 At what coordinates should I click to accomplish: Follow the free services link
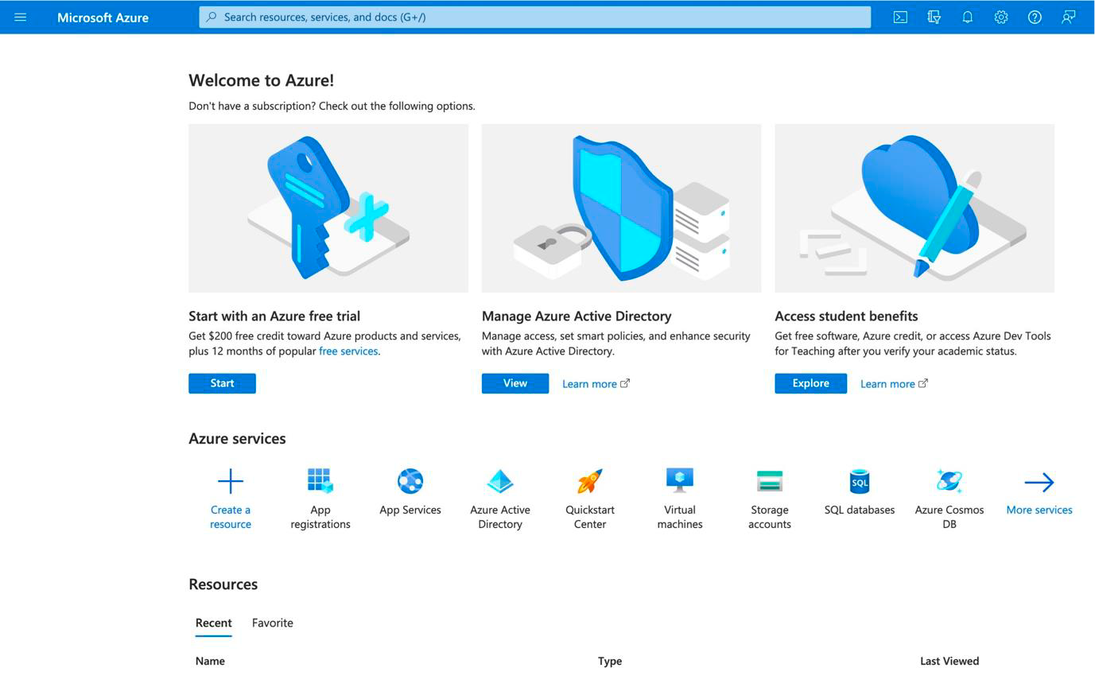pos(348,351)
